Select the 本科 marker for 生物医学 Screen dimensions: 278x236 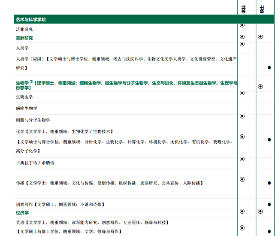(242, 93)
